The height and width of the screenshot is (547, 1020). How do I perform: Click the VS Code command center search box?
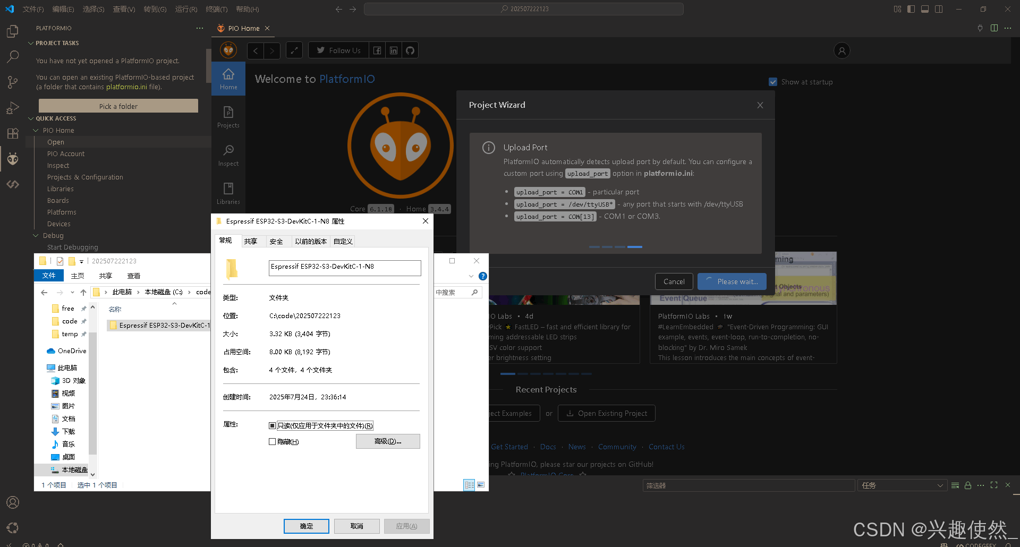pyautogui.click(x=524, y=9)
